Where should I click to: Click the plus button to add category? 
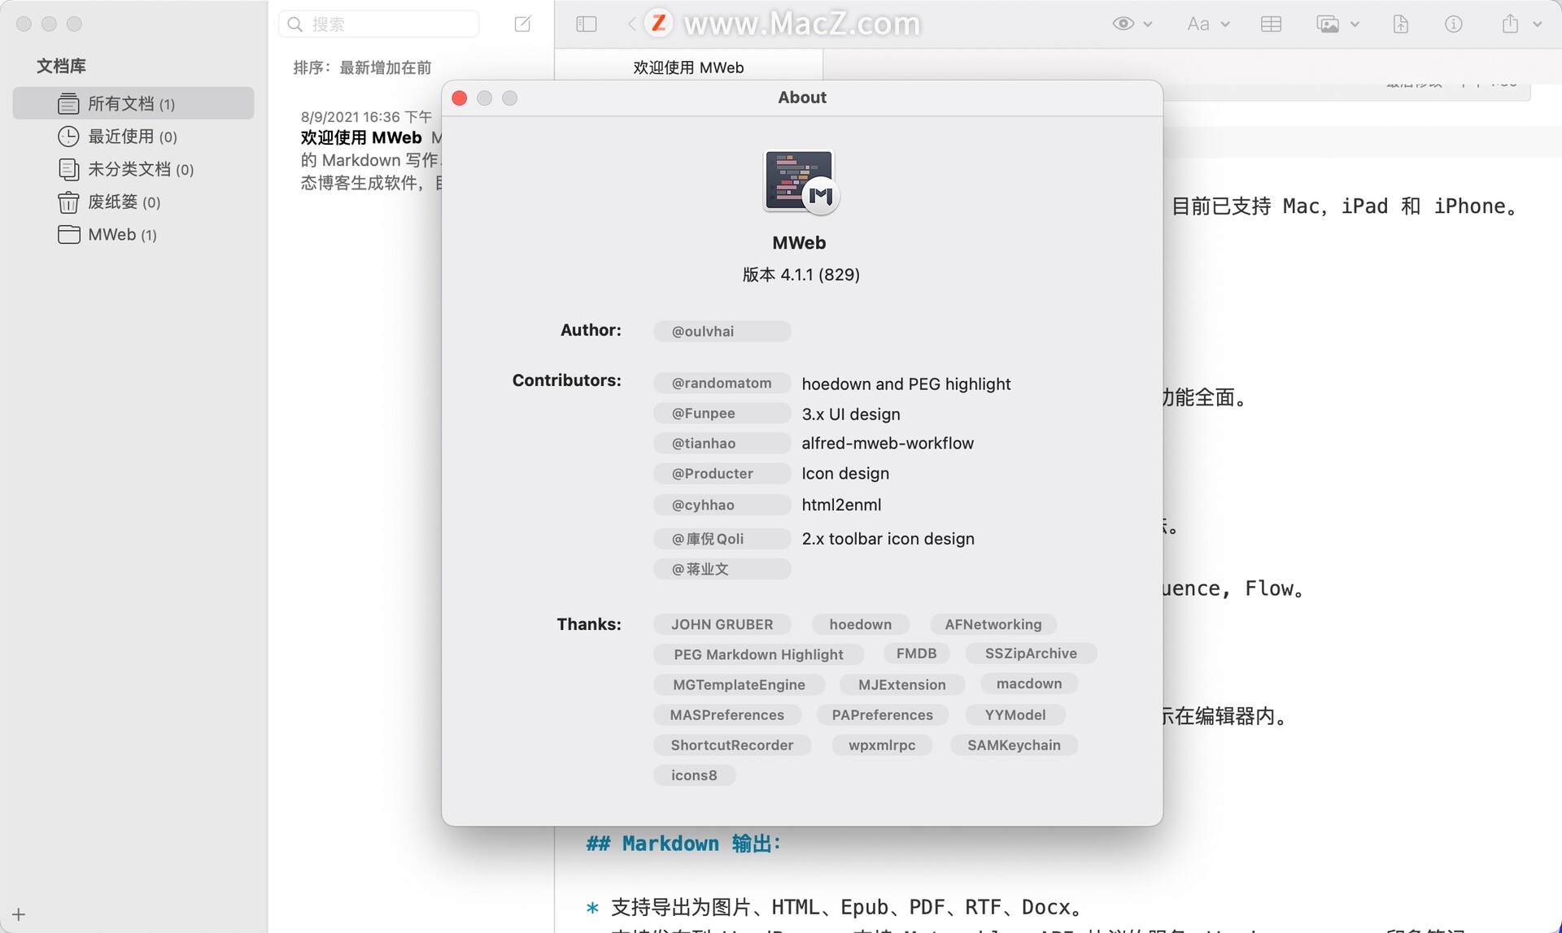[19, 914]
